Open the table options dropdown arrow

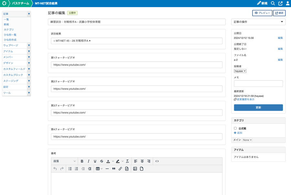click(102, 169)
